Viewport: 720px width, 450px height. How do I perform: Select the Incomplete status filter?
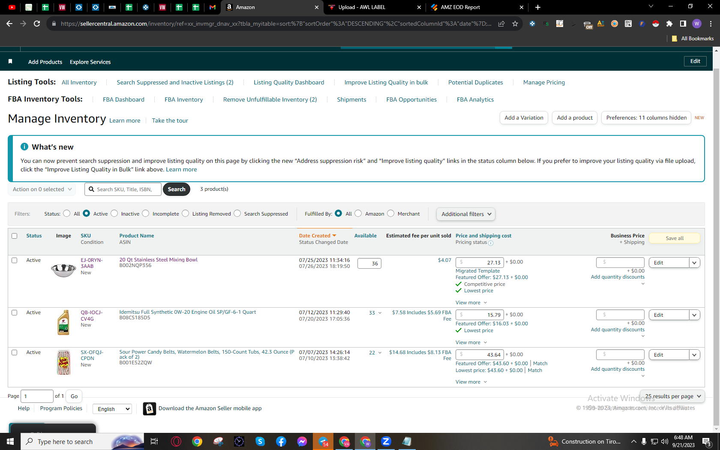(x=146, y=213)
